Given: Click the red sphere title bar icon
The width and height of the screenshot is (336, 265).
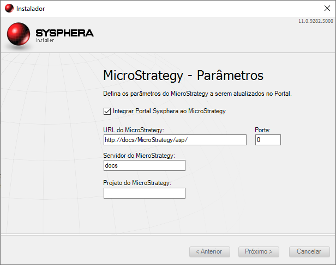Looking at the screenshot, I should pyautogui.click(x=9, y=8).
